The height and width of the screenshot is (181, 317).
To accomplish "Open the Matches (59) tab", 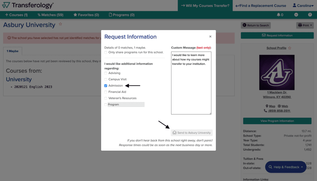I will point(50,15).
